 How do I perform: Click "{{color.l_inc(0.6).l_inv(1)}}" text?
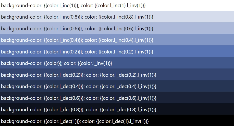126,29
